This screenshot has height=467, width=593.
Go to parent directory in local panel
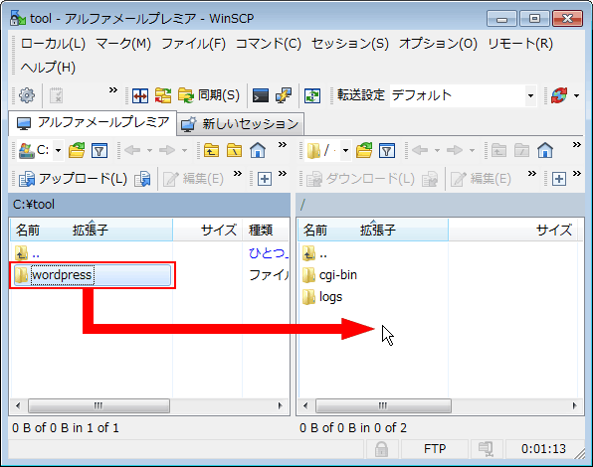[211, 150]
